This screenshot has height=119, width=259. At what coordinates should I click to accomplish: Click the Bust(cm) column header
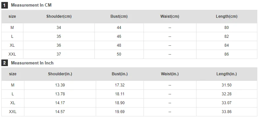pos(119,16)
